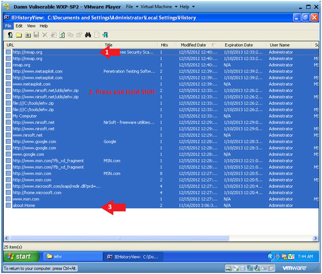
Task: Sort by the URL column header
Action: (x=52, y=45)
